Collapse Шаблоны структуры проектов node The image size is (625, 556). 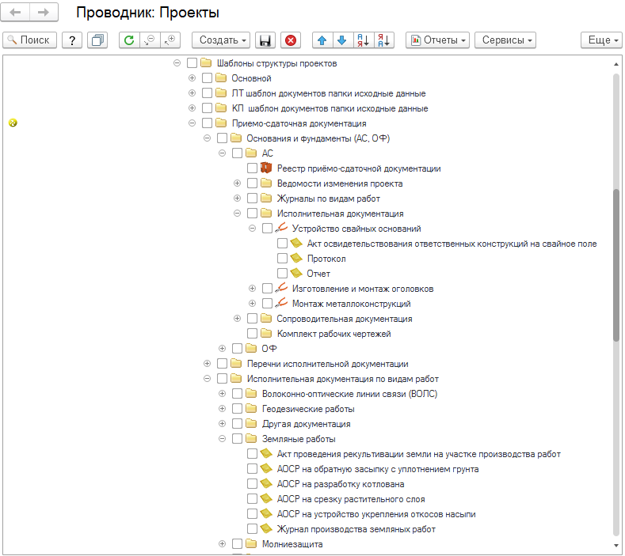(177, 63)
